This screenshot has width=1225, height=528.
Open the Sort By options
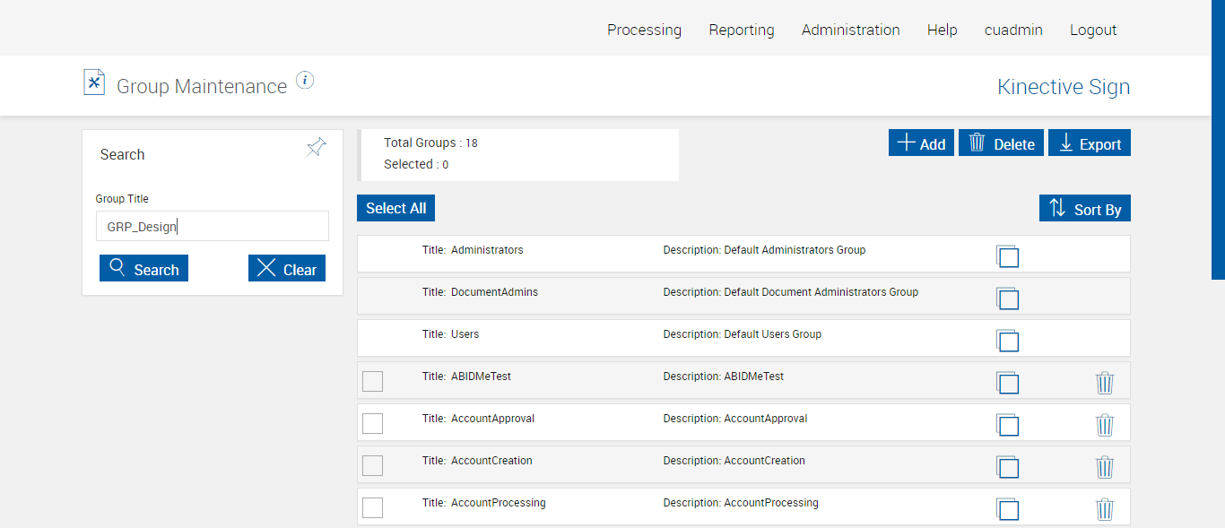click(x=1085, y=208)
